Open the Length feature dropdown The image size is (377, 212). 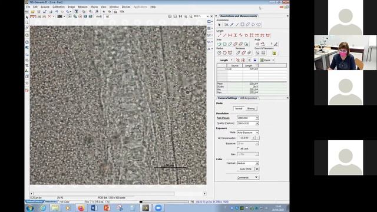point(232,60)
